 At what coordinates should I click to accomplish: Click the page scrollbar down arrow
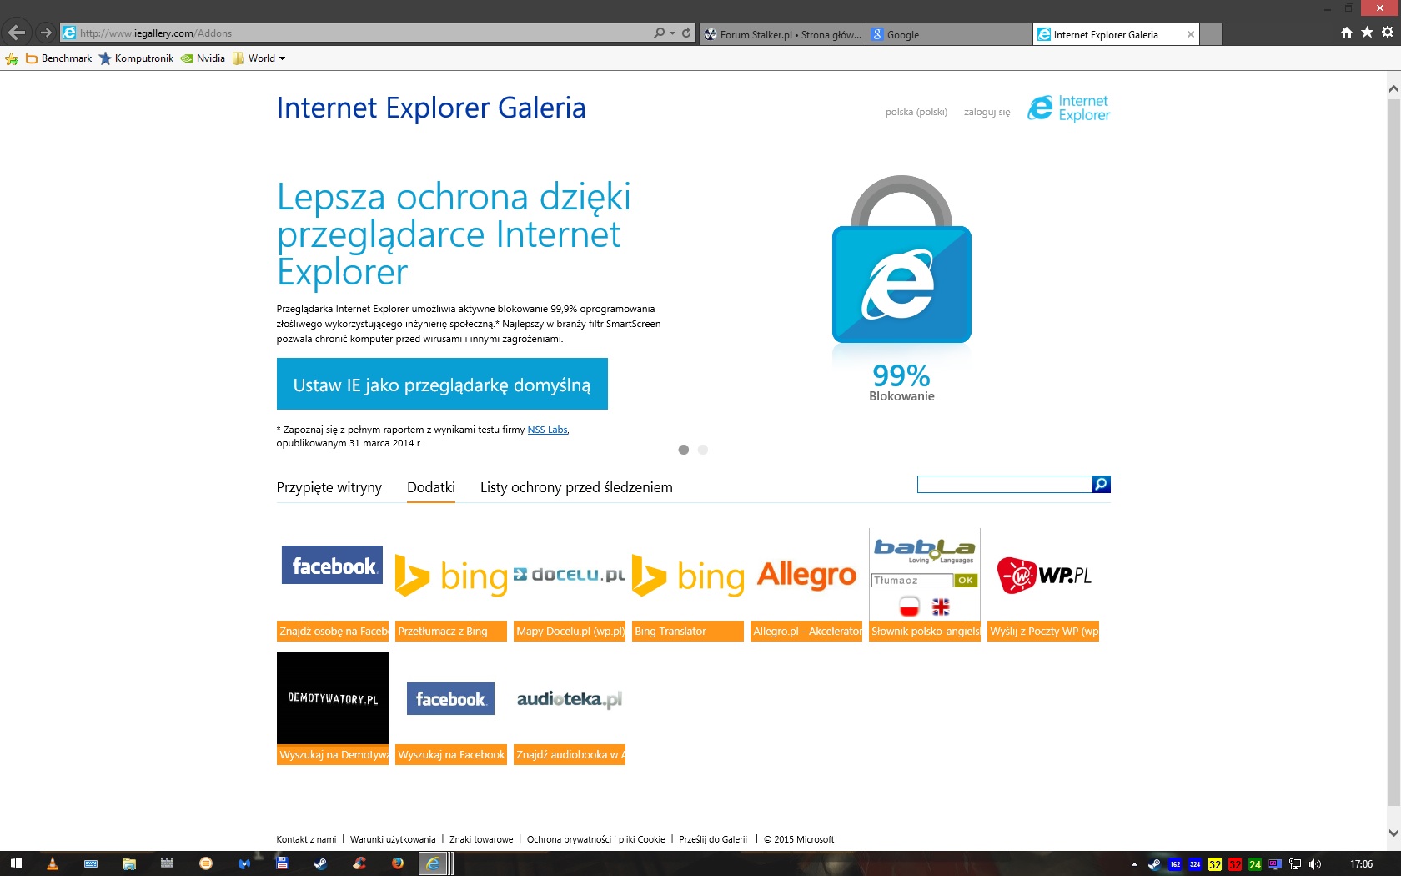(x=1393, y=833)
